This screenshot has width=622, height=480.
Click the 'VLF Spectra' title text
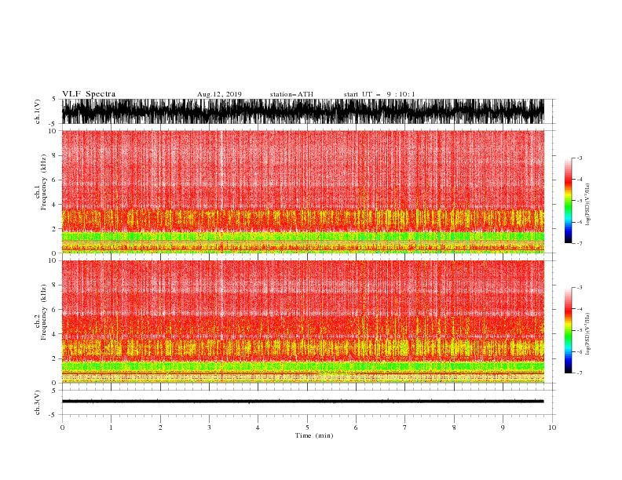pos(89,94)
